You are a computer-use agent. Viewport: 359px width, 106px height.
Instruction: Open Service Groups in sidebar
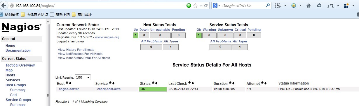click(x=18, y=100)
